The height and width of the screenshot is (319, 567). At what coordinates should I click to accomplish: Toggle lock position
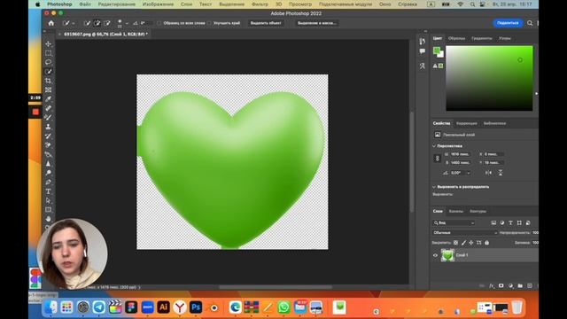[471, 243]
